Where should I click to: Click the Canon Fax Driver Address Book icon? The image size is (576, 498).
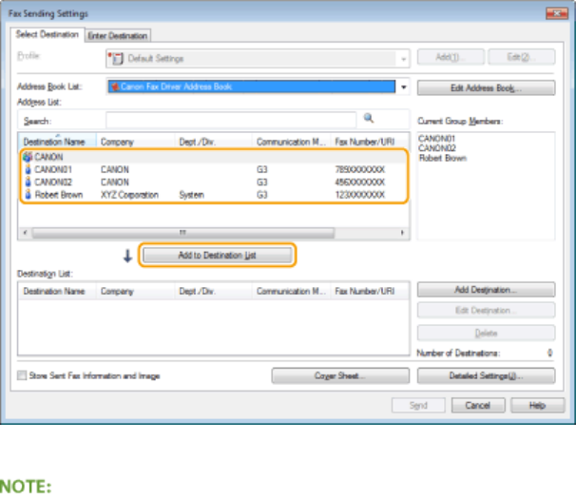click(115, 86)
